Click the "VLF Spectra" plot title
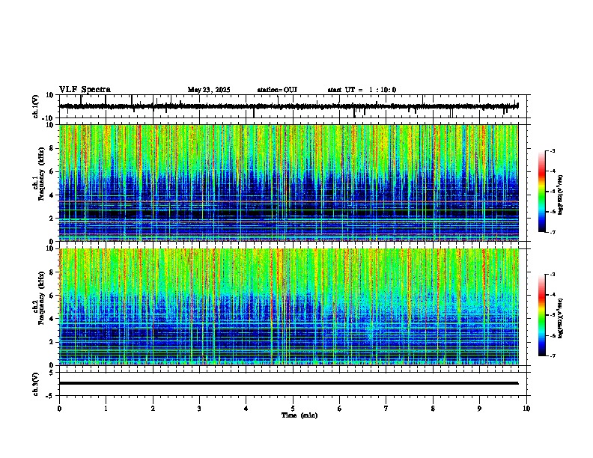 coord(85,90)
